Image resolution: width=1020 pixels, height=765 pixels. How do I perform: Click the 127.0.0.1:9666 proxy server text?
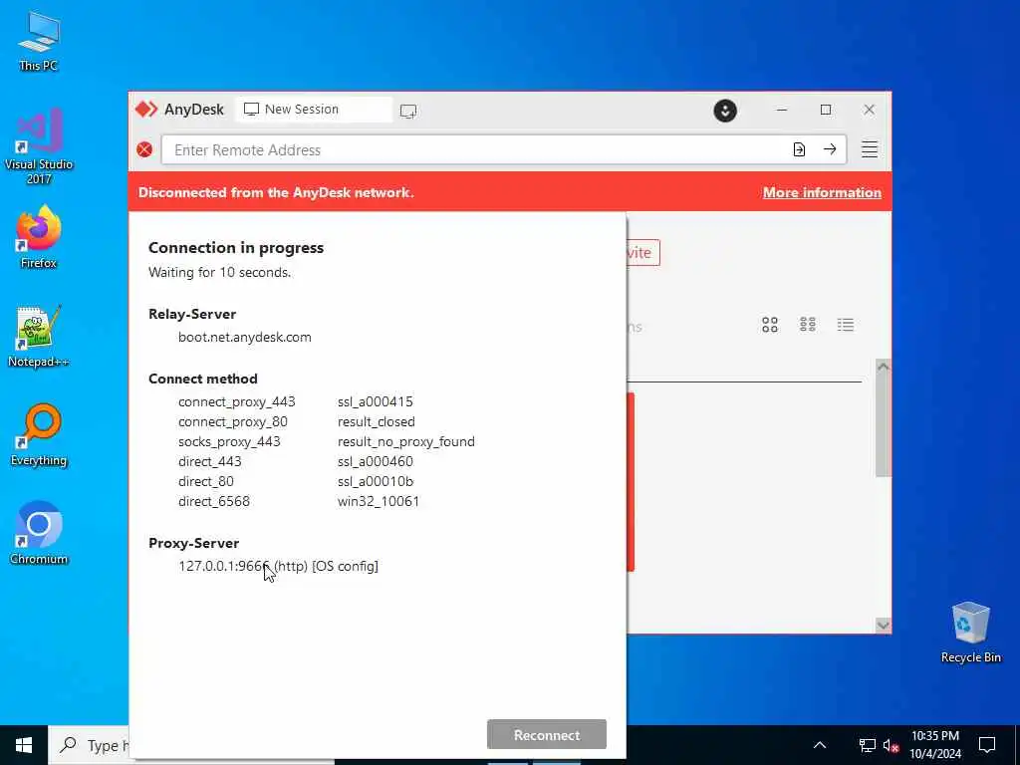[x=278, y=566]
